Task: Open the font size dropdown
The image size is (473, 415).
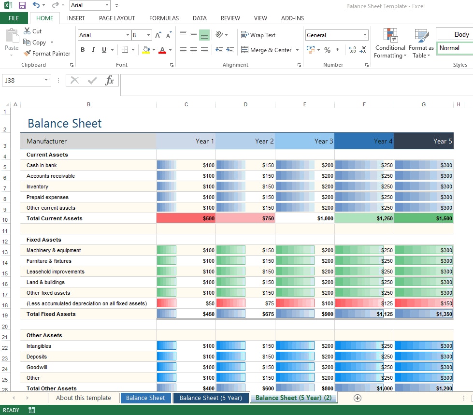Action: [148, 35]
